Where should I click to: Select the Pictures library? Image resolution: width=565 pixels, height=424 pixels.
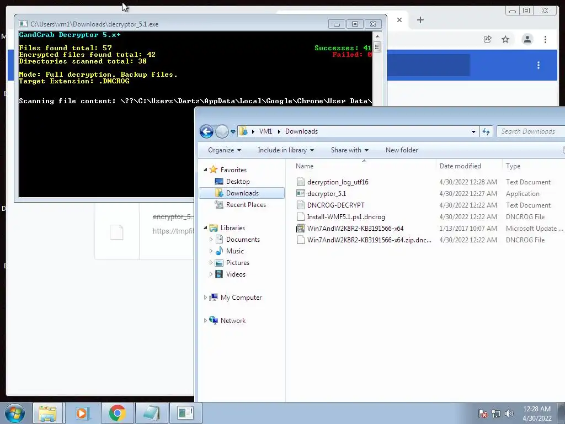[x=237, y=263]
